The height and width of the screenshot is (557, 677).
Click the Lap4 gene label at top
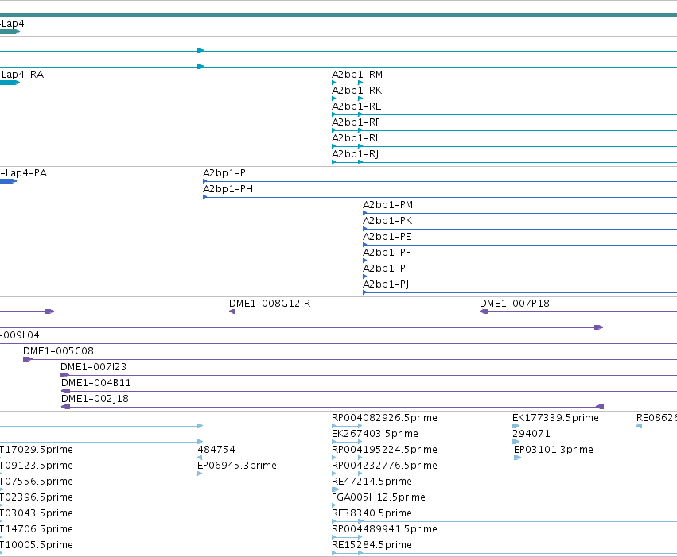coord(12,24)
